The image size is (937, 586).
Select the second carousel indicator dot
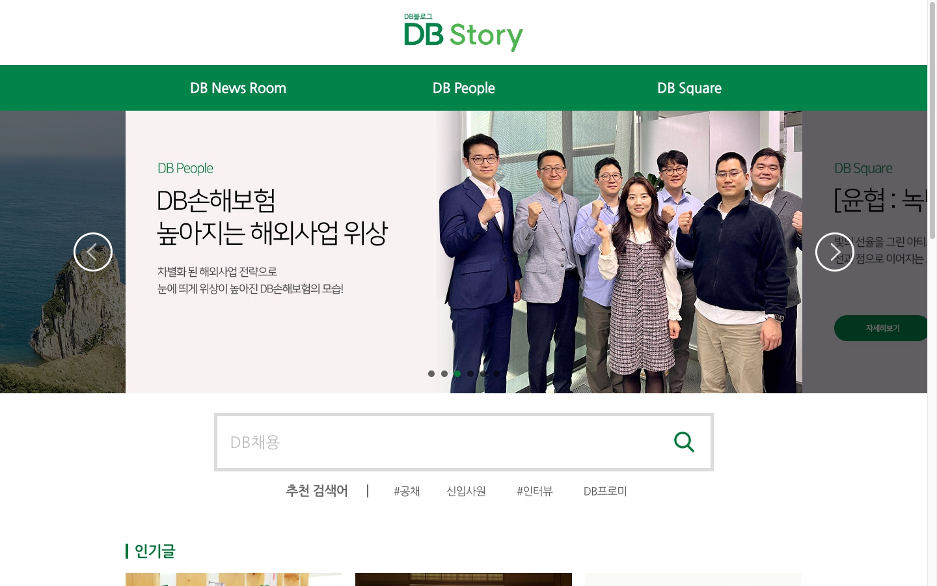[x=444, y=374]
